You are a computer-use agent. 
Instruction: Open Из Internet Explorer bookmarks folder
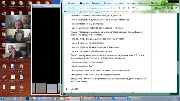(138, 12)
